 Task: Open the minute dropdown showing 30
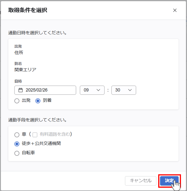[x=124, y=90]
